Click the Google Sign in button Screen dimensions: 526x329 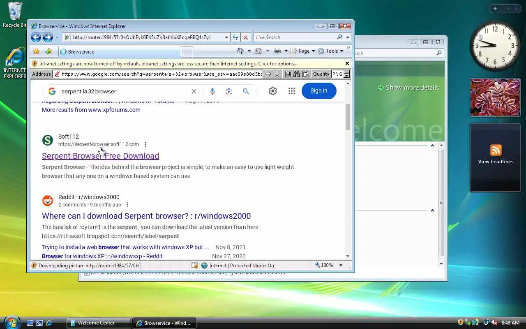pyautogui.click(x=319, y=91)
